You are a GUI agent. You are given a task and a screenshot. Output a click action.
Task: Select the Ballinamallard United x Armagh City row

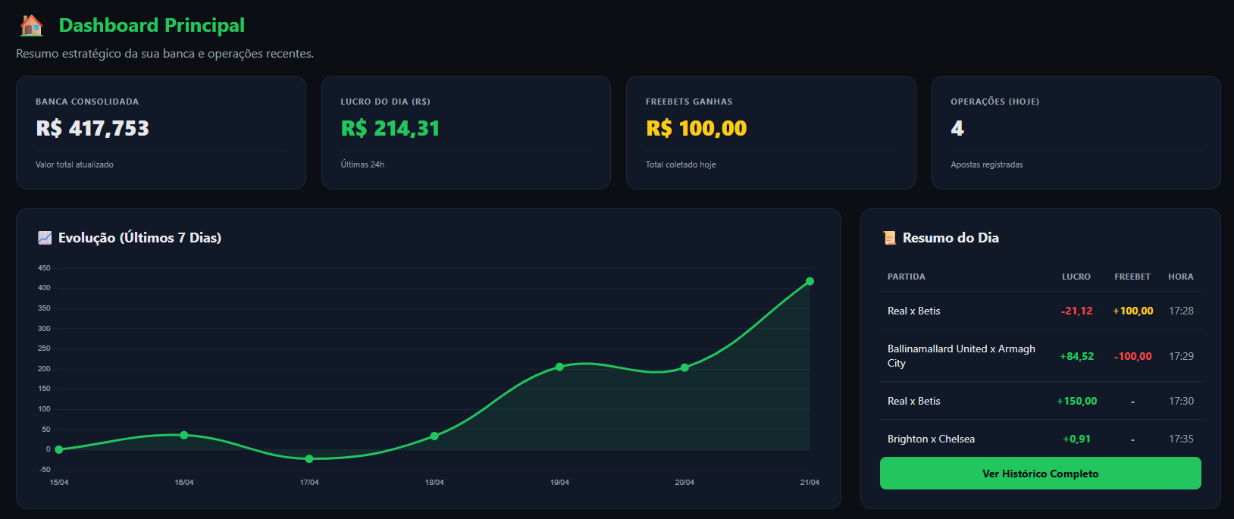click(x=1040, y=356)
